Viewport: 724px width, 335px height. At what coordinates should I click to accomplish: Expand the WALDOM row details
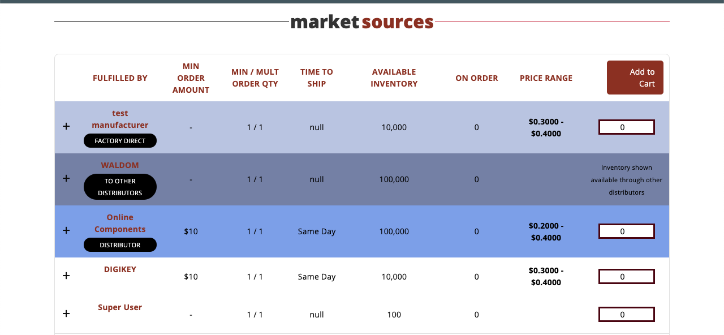pyautogui.click(x=66, y=178)
